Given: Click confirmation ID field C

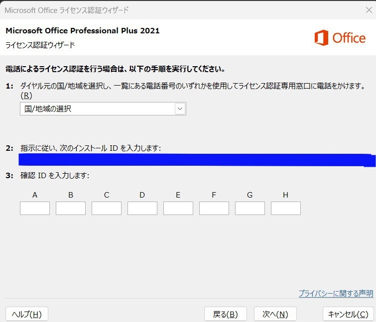Looking at the screenshot, I should 107,208.
